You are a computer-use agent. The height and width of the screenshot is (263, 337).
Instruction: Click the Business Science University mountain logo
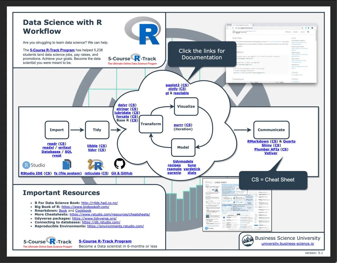(248, 241)
